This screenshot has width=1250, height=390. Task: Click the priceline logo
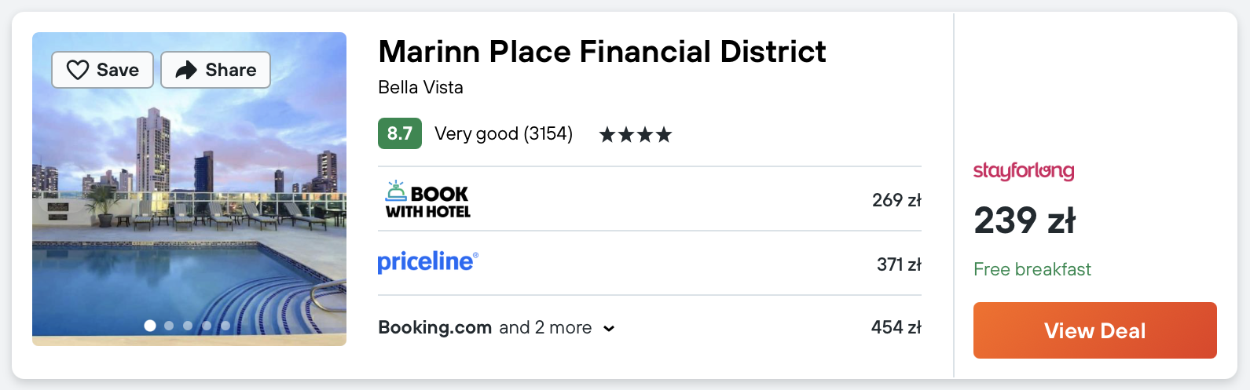click(427, 262)
